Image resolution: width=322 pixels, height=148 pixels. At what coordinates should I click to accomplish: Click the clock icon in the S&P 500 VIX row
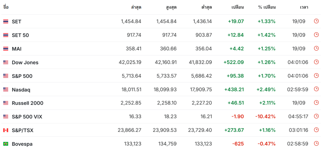(316, 116)
